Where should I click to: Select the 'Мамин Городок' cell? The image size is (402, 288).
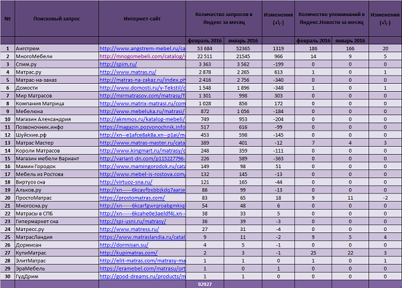(x=57, y=166)
